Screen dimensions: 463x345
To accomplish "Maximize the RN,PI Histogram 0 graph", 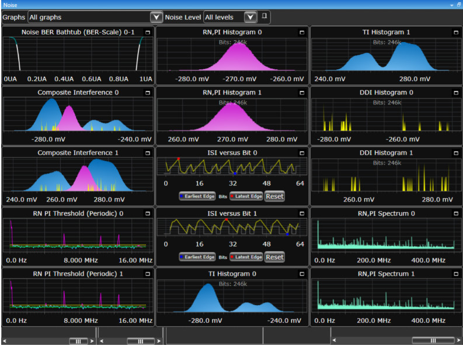I will tap(302, 33).
